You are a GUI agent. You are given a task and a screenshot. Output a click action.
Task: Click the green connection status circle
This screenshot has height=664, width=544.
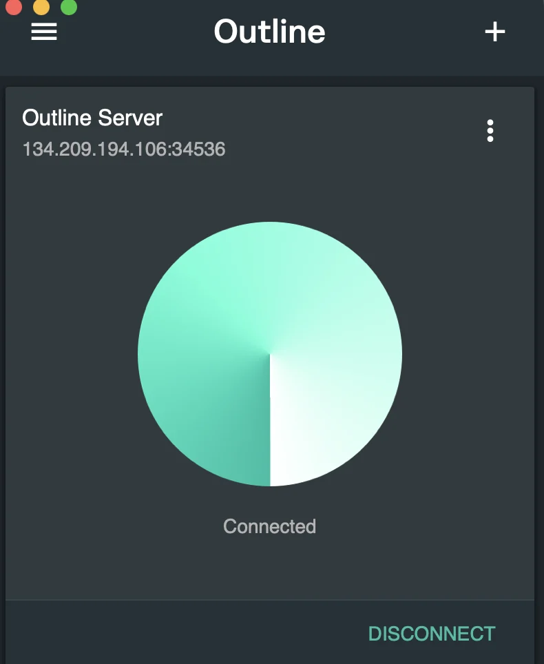coord(270,354)
